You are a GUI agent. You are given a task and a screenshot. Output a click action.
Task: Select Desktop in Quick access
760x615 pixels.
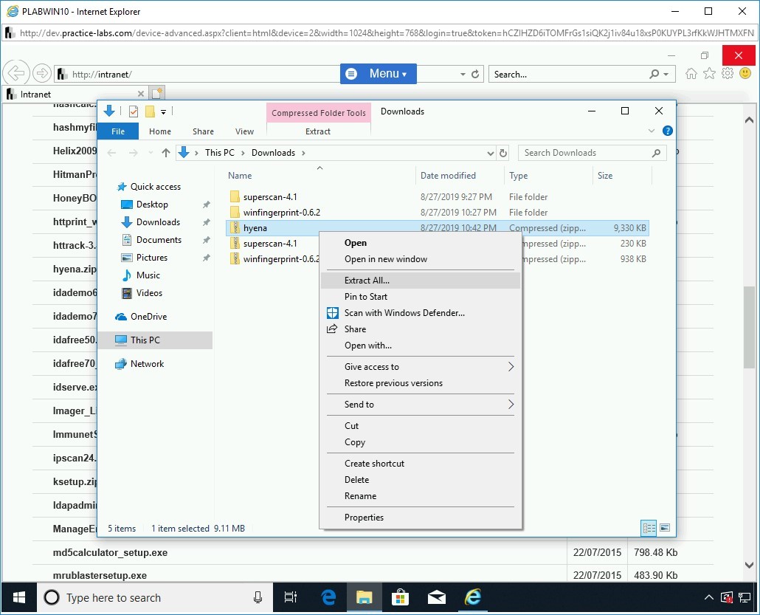pyautogui.click(x=152, y=205)
